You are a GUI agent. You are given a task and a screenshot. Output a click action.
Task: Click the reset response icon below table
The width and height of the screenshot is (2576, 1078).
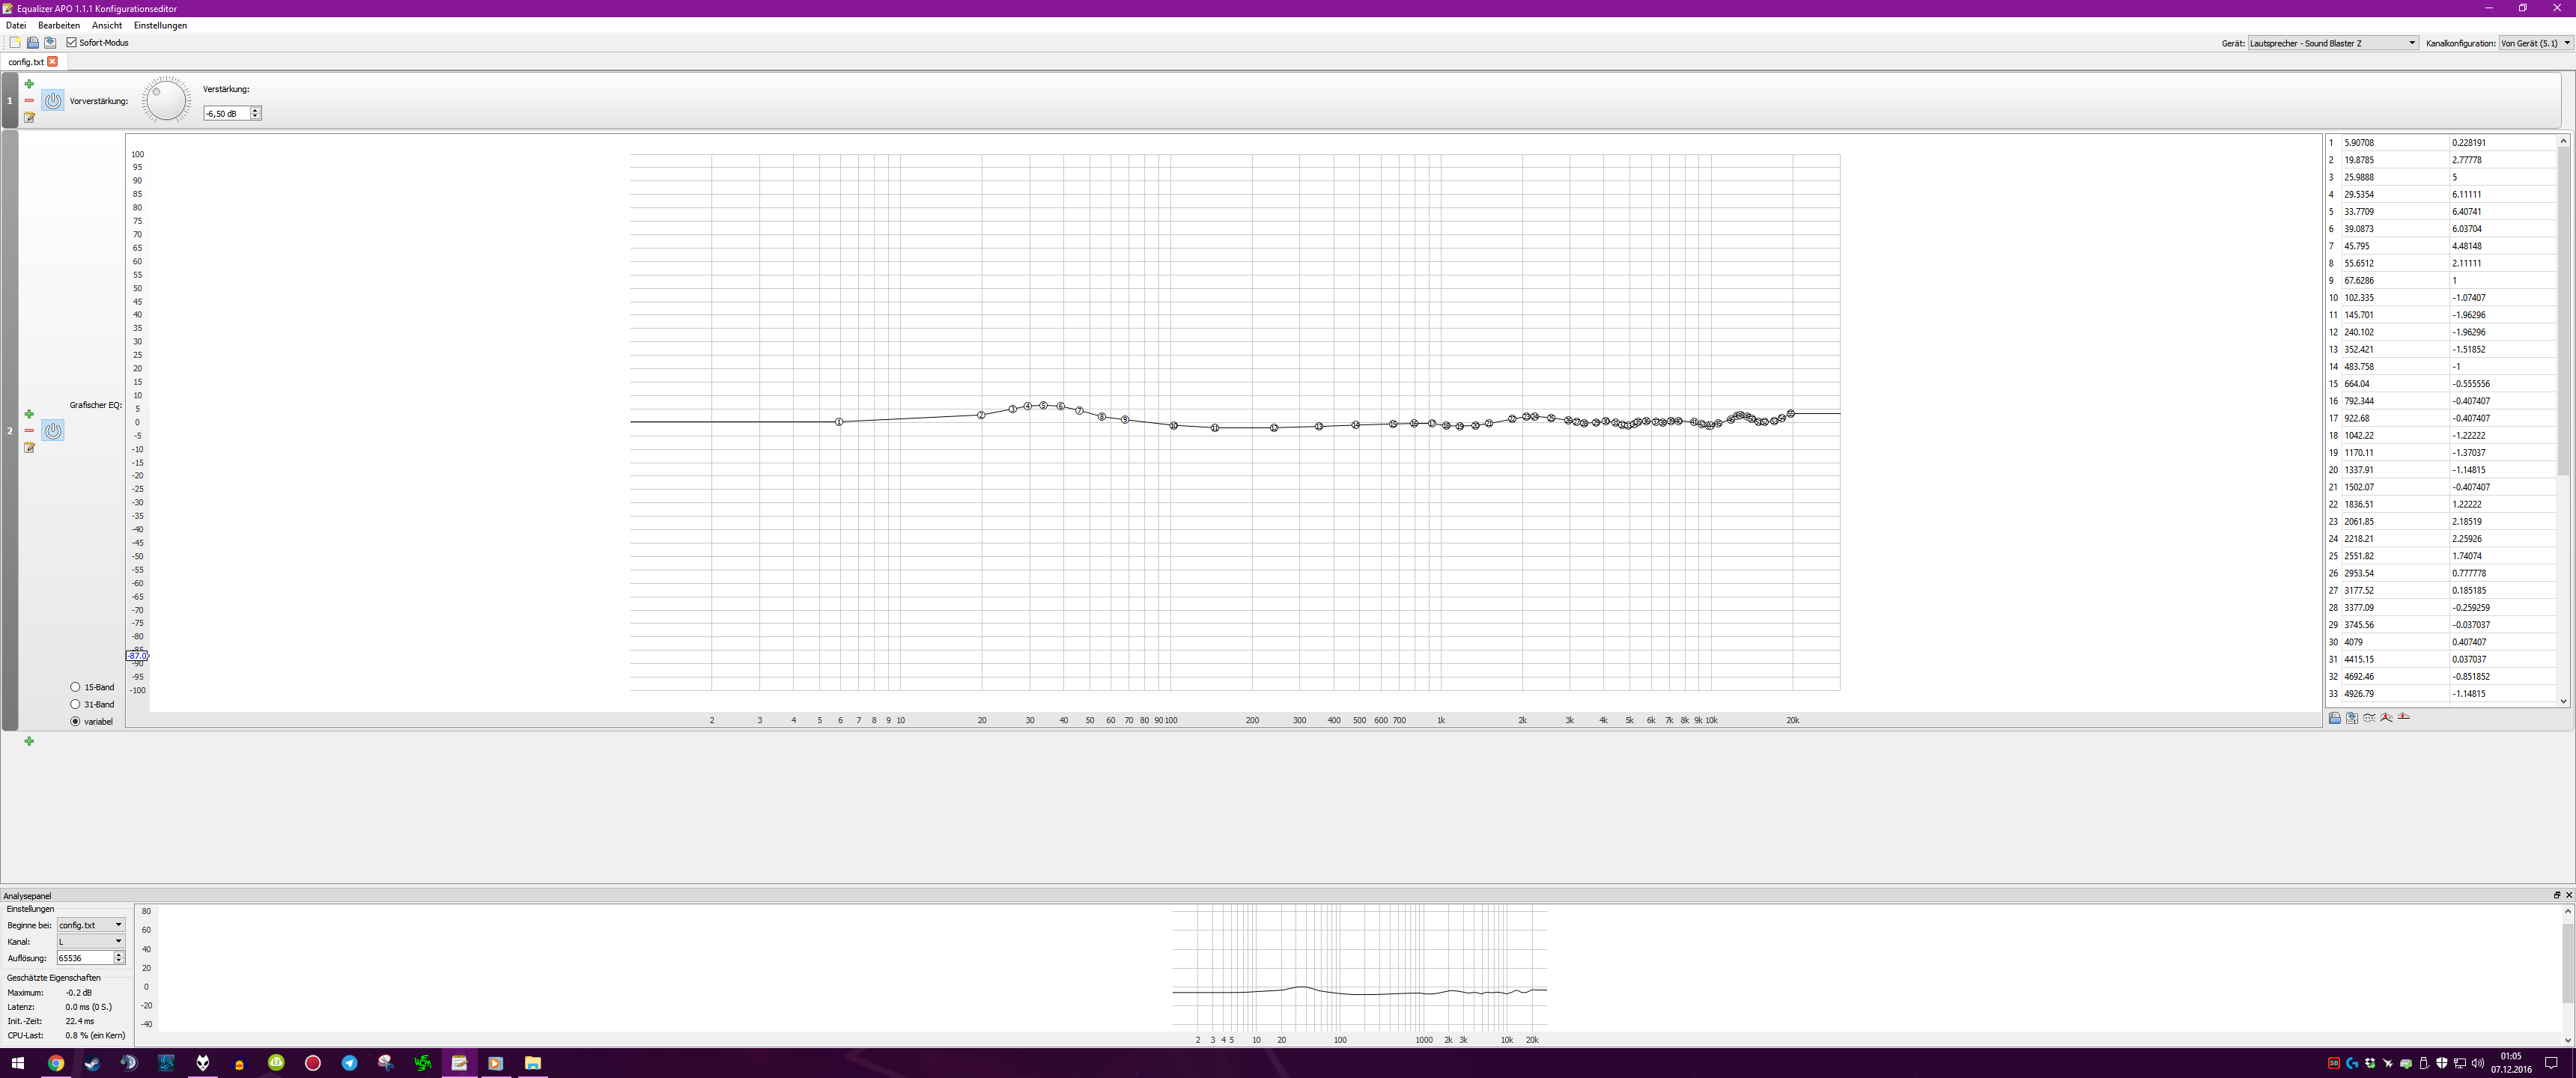tap(2403, 718)
